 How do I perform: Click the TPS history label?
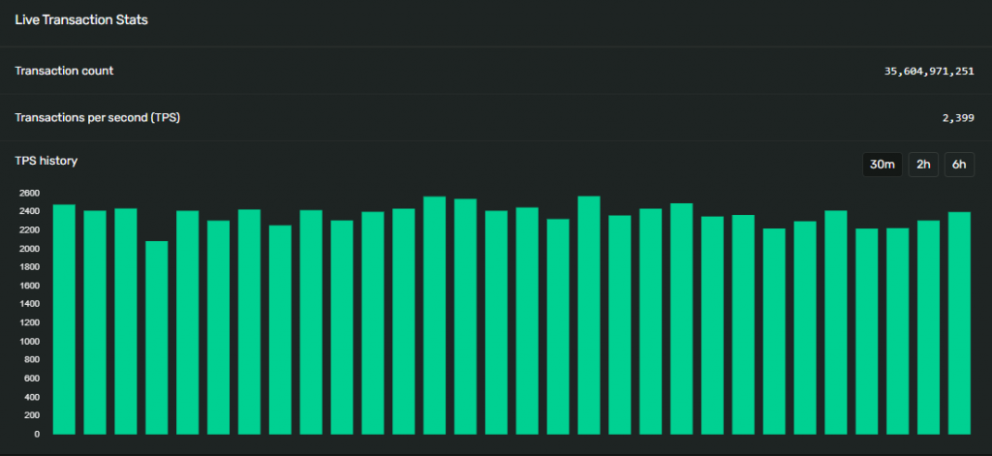(x=46, y=161)
